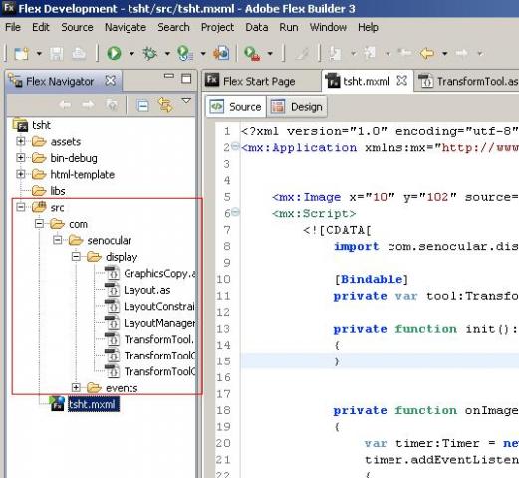Click the Profile toolbar icon
This screenshot has height=478, width=519.
click(x=185, y=53)
